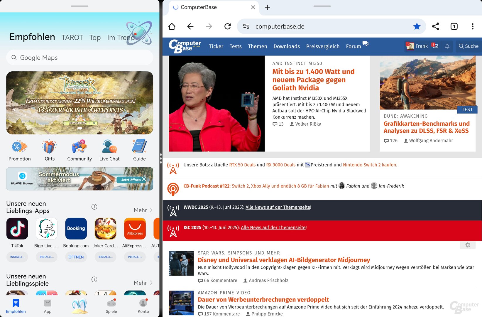The image size is (482, 317).
Task: Reload the computerbase.de page
Action: (x=228, y=26)
